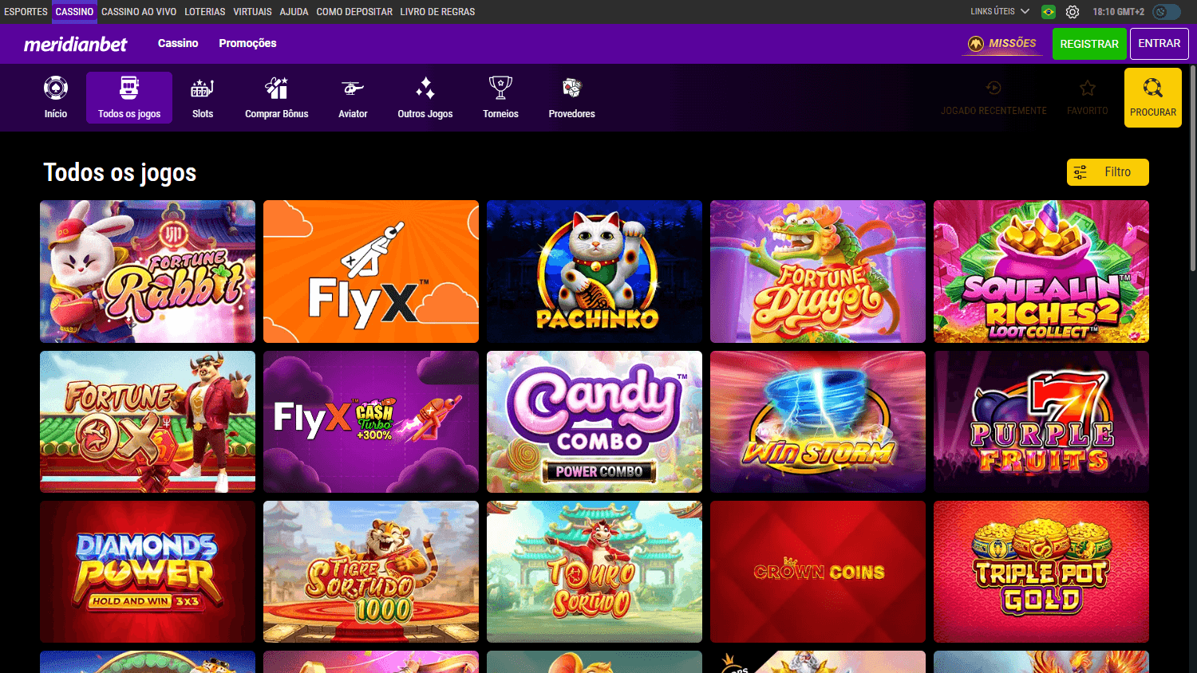Click the Procurar search button
Viewport: 1197px width, 673px height.
pyautogui.click(x=1153, y=97)
